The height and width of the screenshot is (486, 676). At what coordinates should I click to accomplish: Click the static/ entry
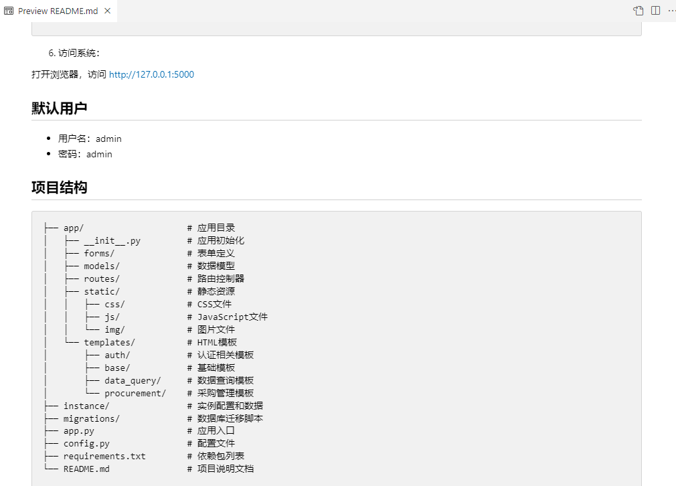[x=102, y=291]
